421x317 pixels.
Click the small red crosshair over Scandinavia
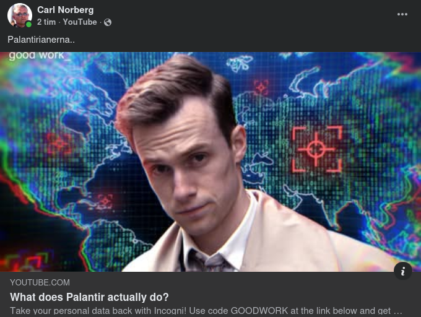[x=261, y=87]
